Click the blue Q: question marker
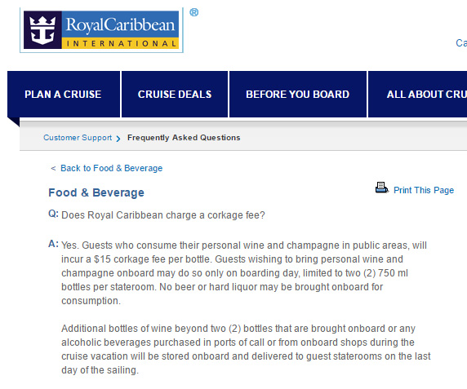This screenshot has height=389, width=467. 53,214
